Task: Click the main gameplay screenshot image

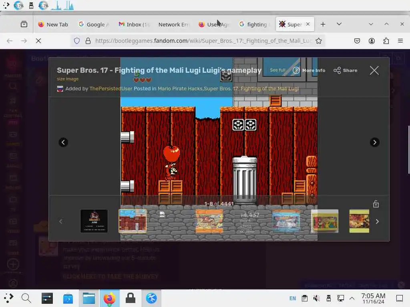Action: pos(219,149)
